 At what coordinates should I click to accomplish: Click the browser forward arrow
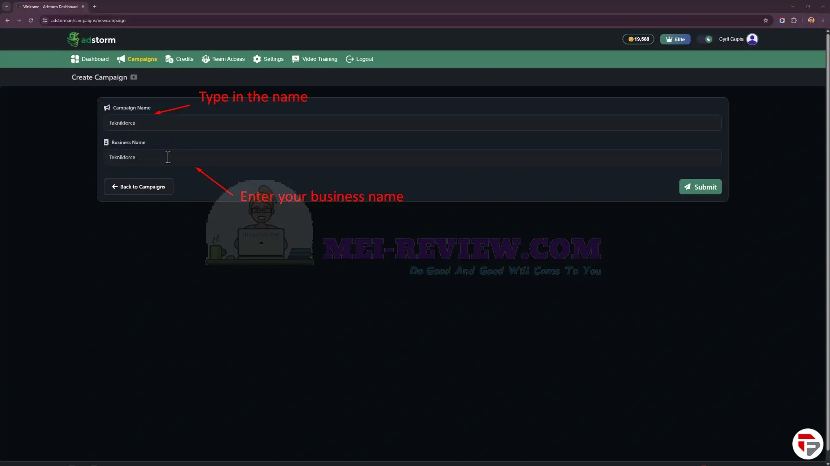(19, 20)
